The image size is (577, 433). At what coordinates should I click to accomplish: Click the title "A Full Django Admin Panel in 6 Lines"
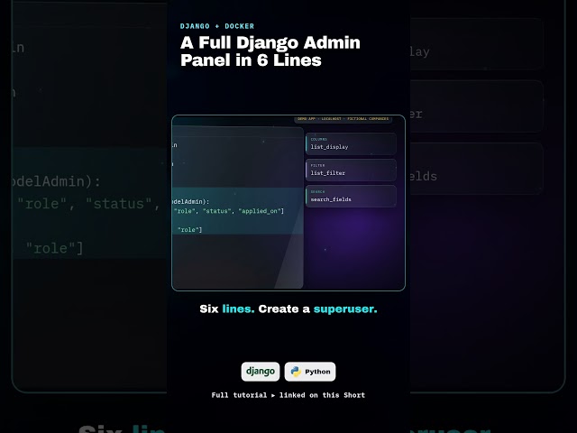[270, 51]
